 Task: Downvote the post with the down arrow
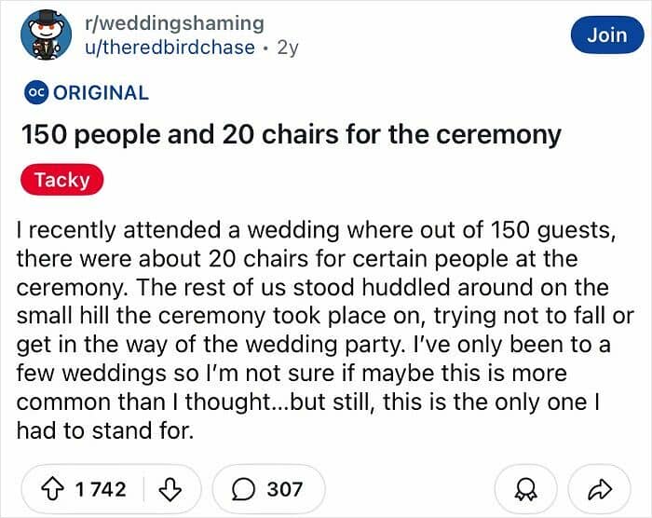coord(170,490)
